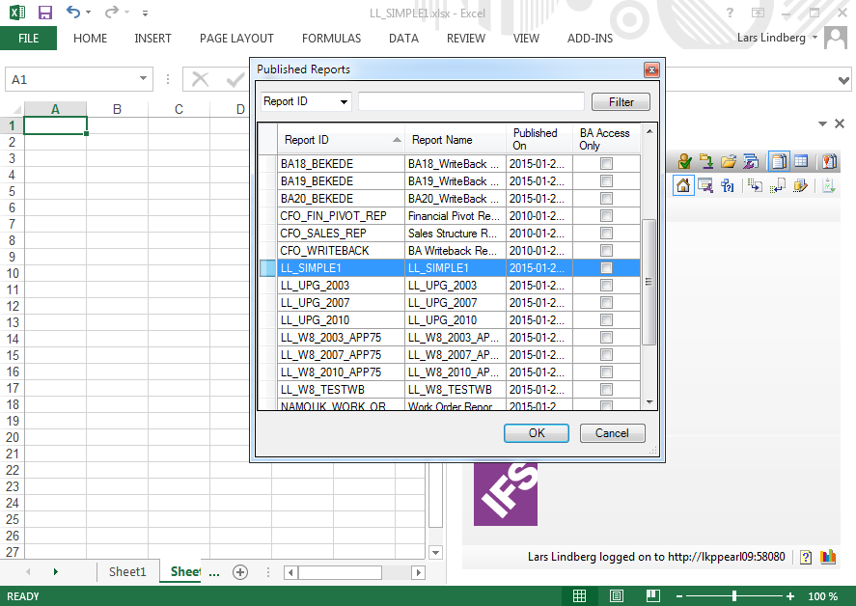Expand the formula bar with the chevron
The height and width of the screenshot is (606, 856).
point(843,81)
